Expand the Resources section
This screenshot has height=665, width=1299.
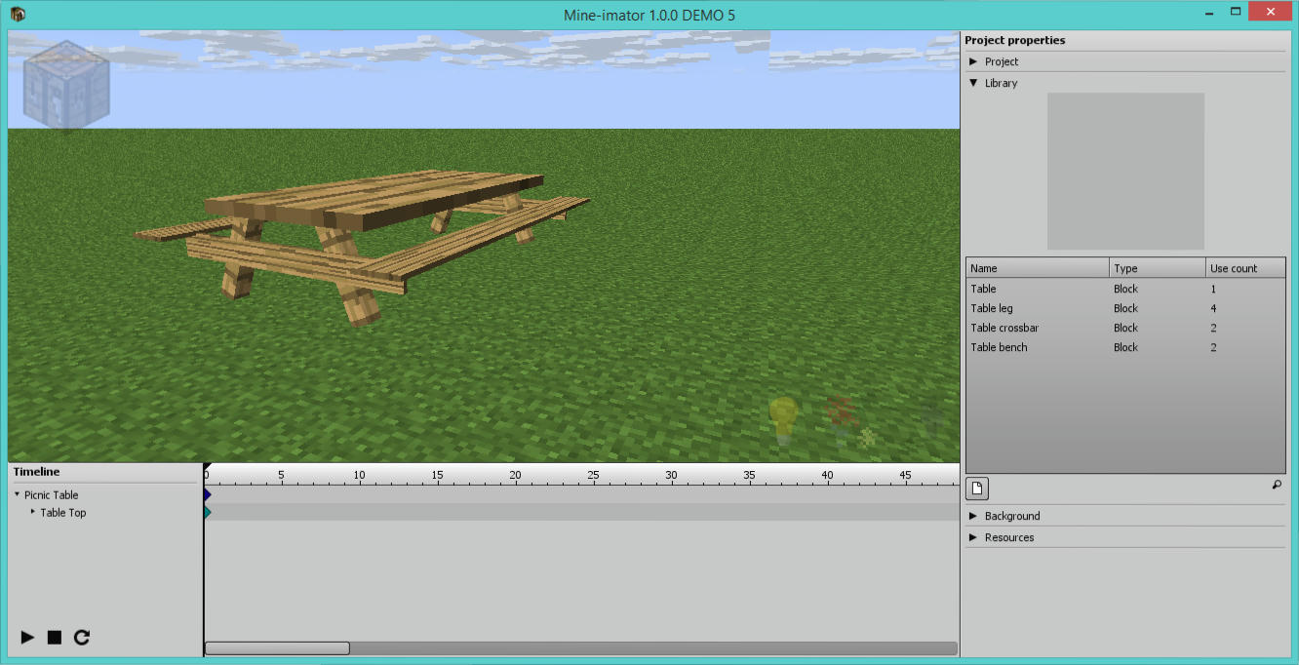click(973, 537)
